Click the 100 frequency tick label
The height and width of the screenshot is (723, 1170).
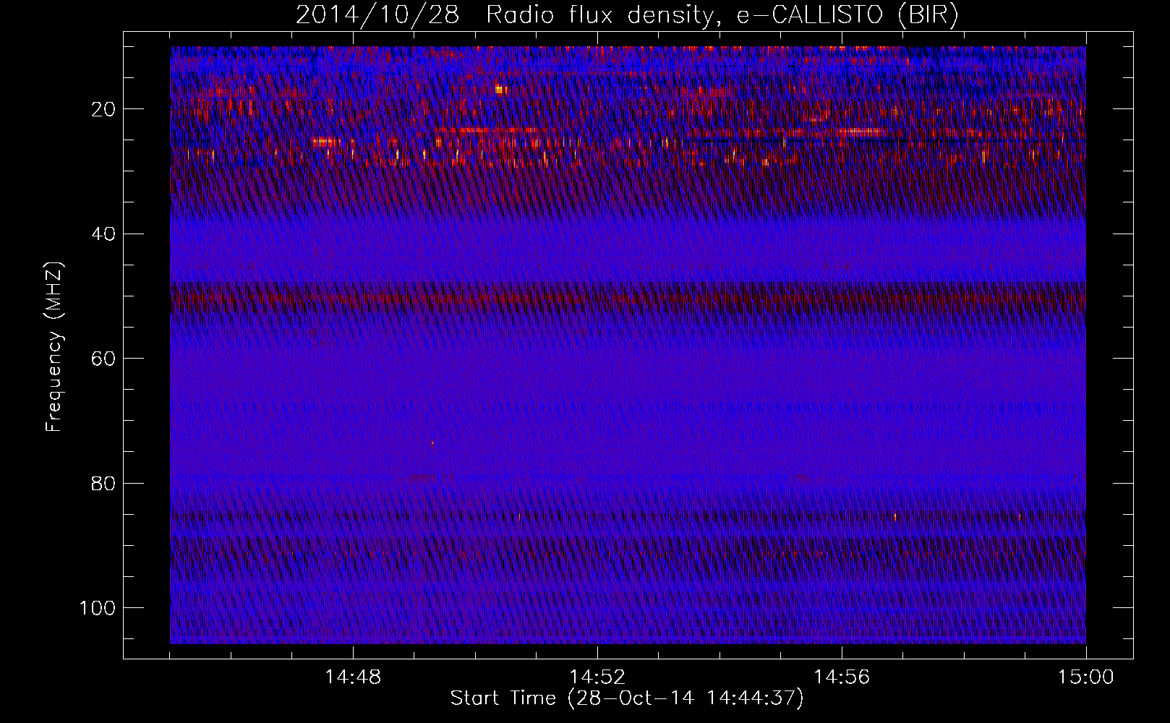click(x=98, y=608)
